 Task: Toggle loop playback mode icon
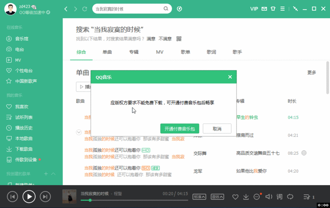[x=290, y=197]
